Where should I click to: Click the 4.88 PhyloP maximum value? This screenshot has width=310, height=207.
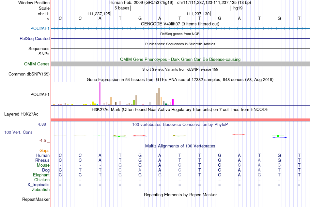[42, 124]
